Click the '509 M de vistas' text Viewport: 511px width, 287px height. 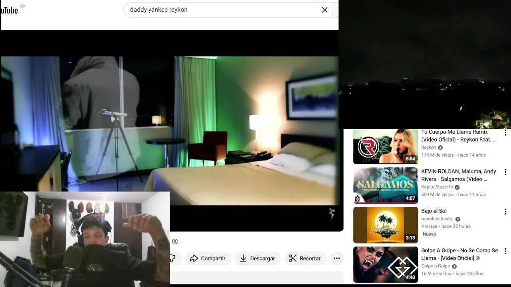pos(438,195)
